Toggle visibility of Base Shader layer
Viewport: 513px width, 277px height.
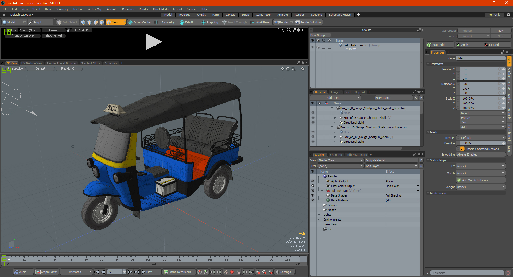click(313, 195)
